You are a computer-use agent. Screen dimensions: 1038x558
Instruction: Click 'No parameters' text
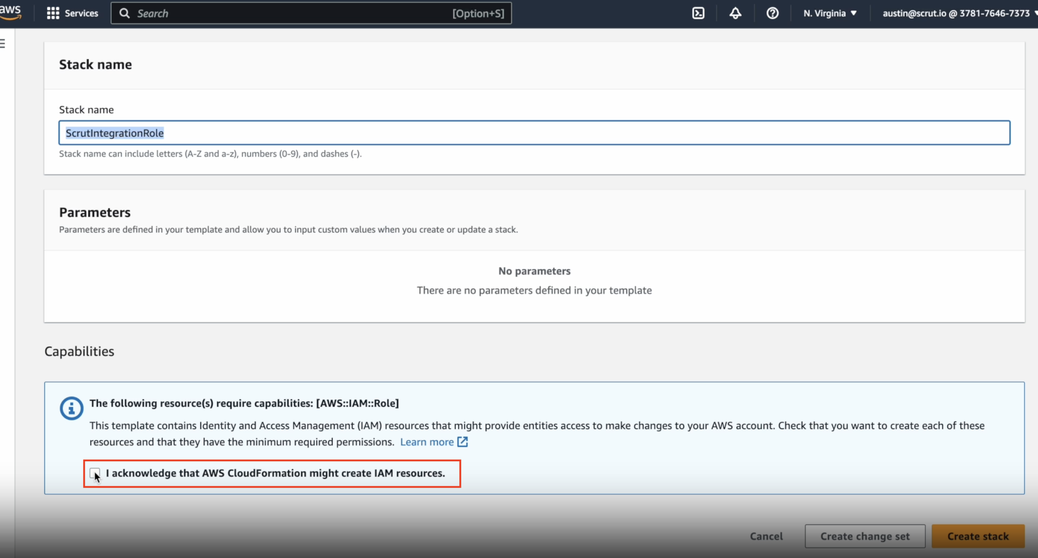point(534,271)
